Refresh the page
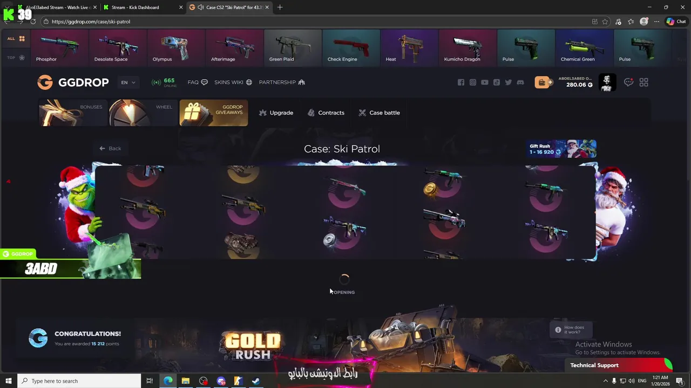The height and width of the screenshot is (388, 691). coord(33,22)
